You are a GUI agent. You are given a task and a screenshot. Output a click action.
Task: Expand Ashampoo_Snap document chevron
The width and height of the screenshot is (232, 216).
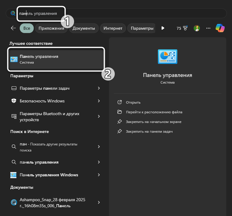point(99,202)
